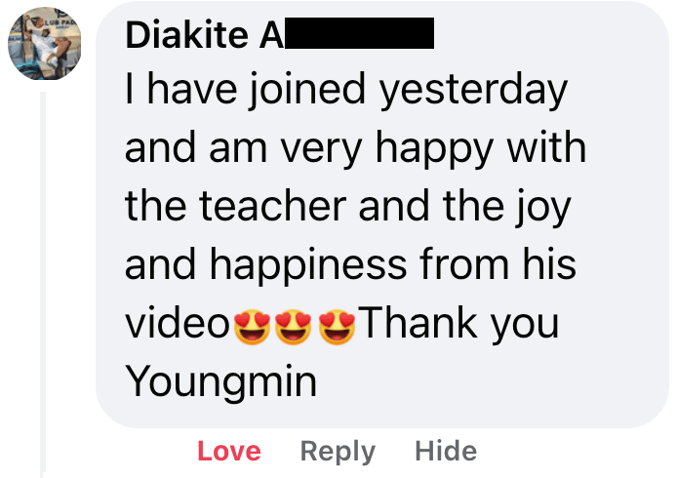The width and height of the screenshot is (677, 478).
Task: Click the red Love reaction button
Action: 229,452
